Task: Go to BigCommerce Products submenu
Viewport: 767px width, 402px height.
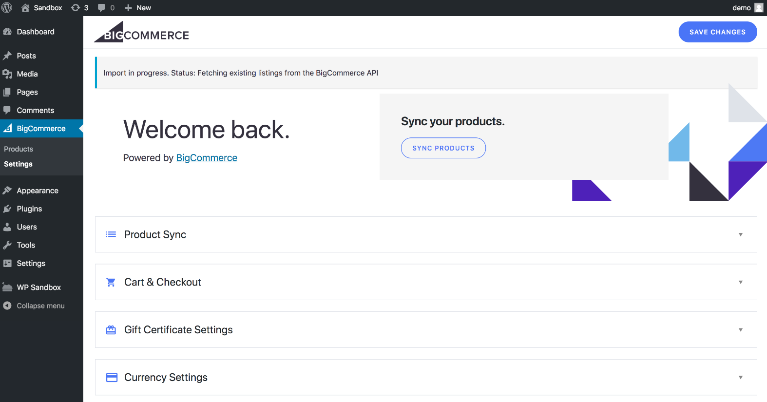Action: (x=19, y=149)
